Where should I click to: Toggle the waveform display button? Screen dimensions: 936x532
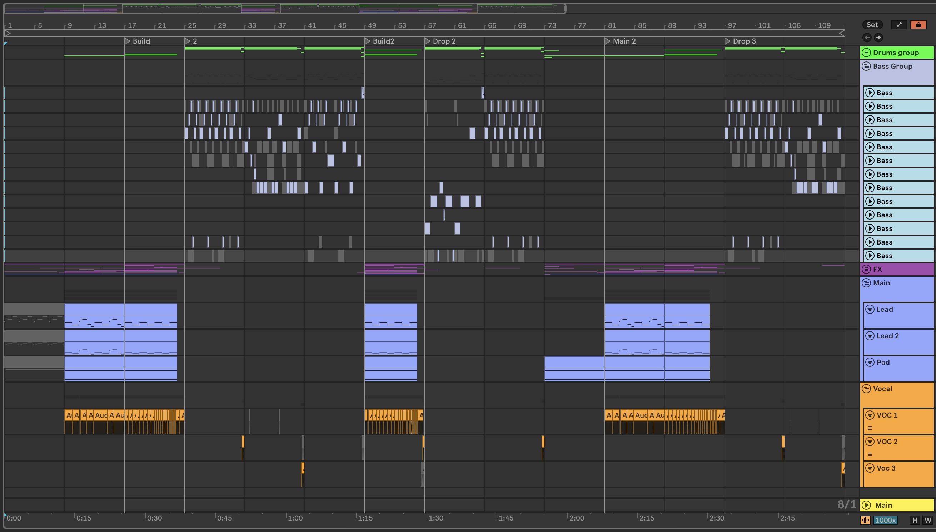(x=866, y=520)
